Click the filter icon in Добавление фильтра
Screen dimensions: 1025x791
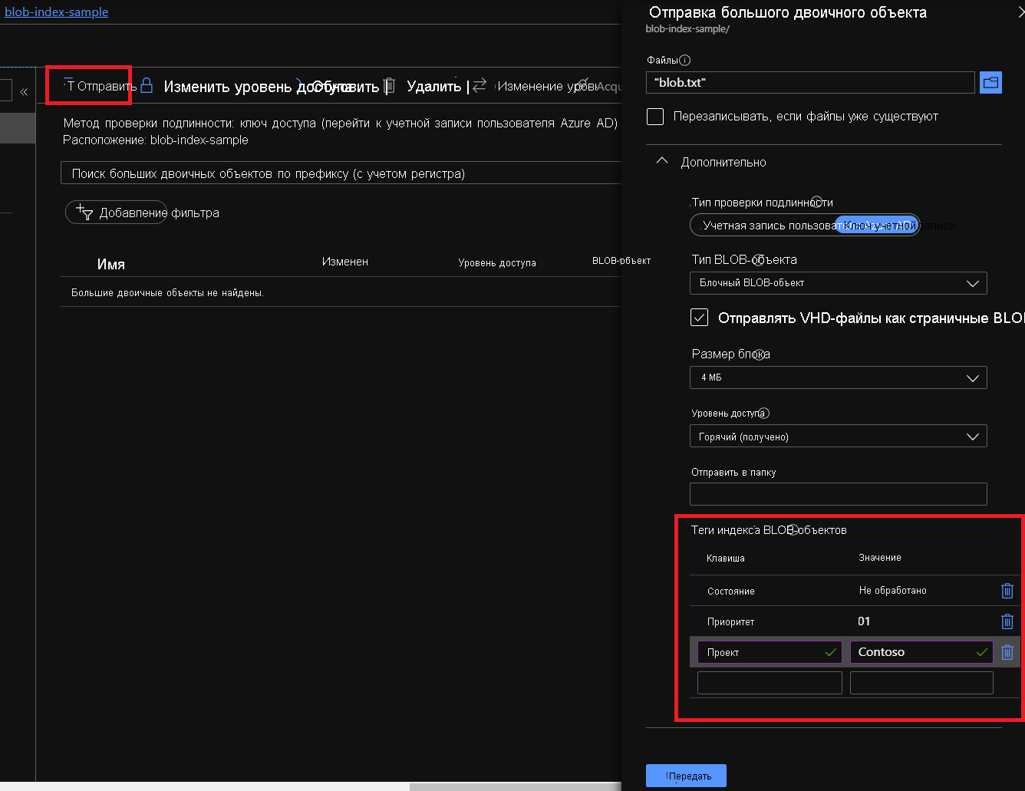[84, 212]
